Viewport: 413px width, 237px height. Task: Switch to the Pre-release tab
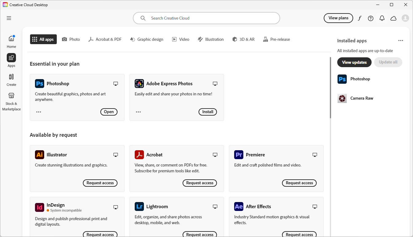pos(276,39)
